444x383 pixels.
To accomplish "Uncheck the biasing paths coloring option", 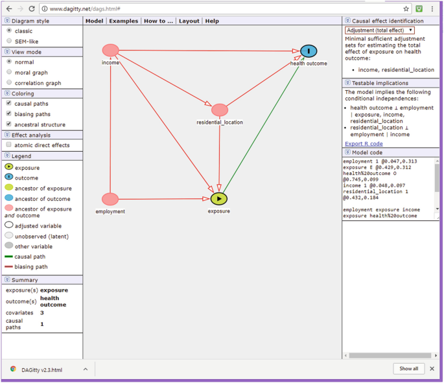I will (9, 114).
